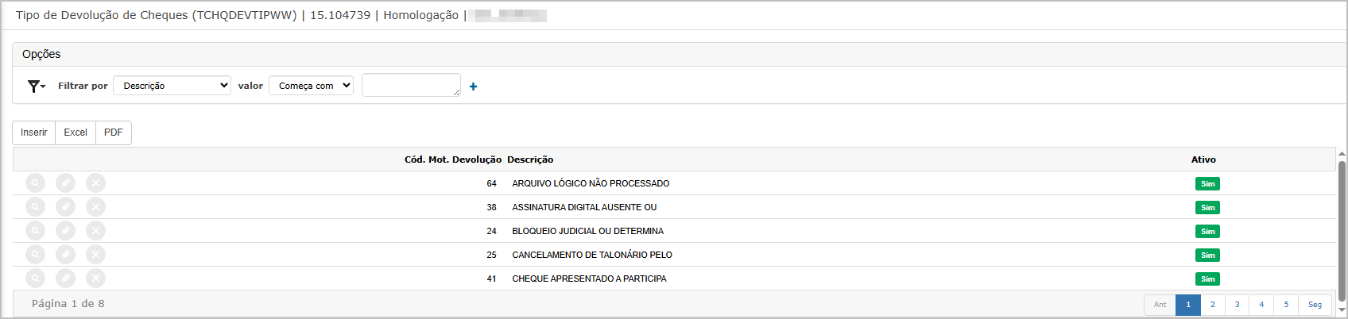Image resolution: width=1348 pixels, height=319 pixels.
Task: Toggle Sim status of code 25 row
Action: click(x=1207, y=256)
